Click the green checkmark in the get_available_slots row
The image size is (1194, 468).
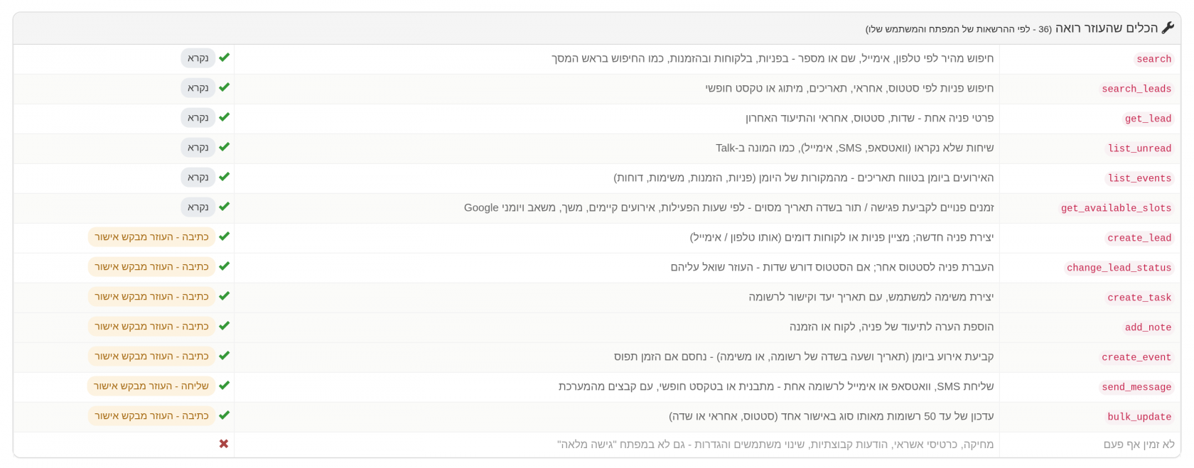click(x=225, y=207)
